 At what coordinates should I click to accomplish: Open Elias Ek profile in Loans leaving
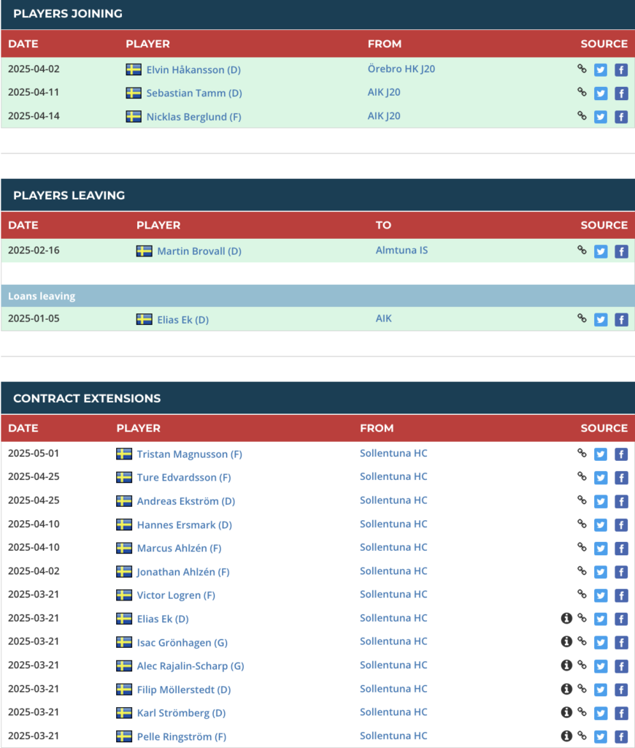coord(183,320)
